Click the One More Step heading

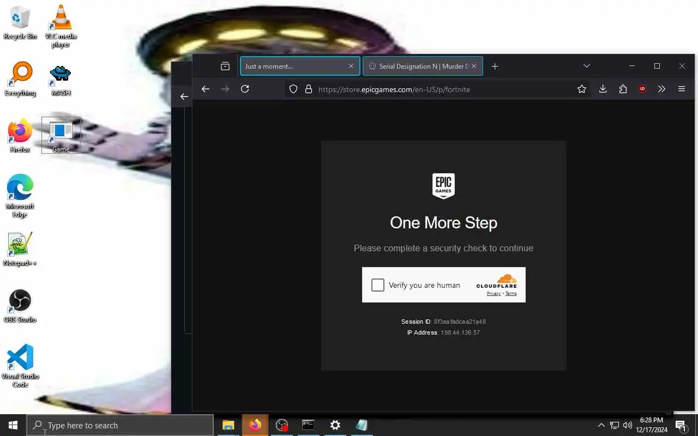443,222
